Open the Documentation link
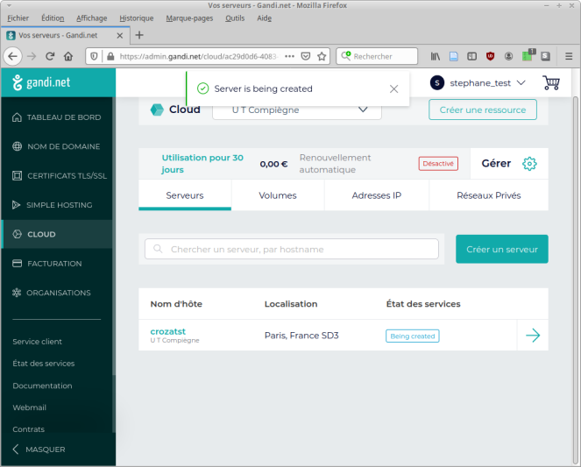Image resolution: width=581 pixels, height=467 pixels. click(x=42, y=386)
